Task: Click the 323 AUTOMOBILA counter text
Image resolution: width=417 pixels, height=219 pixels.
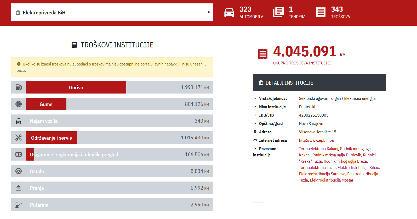Action: pyautogui.click(x=251, y=12)
